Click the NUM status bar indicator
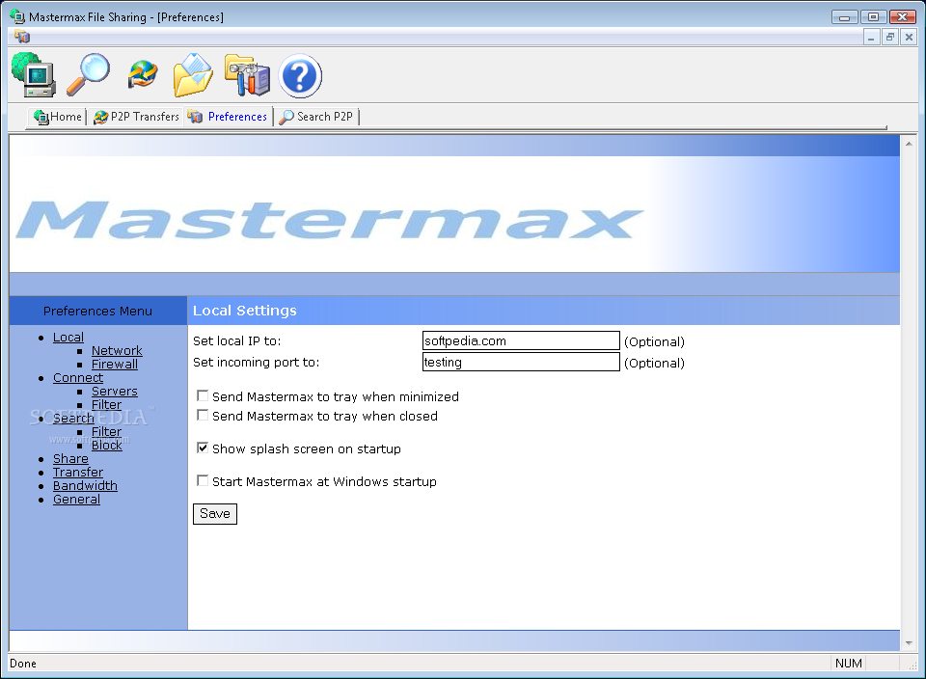926x679 pixels. coord(848,663)
